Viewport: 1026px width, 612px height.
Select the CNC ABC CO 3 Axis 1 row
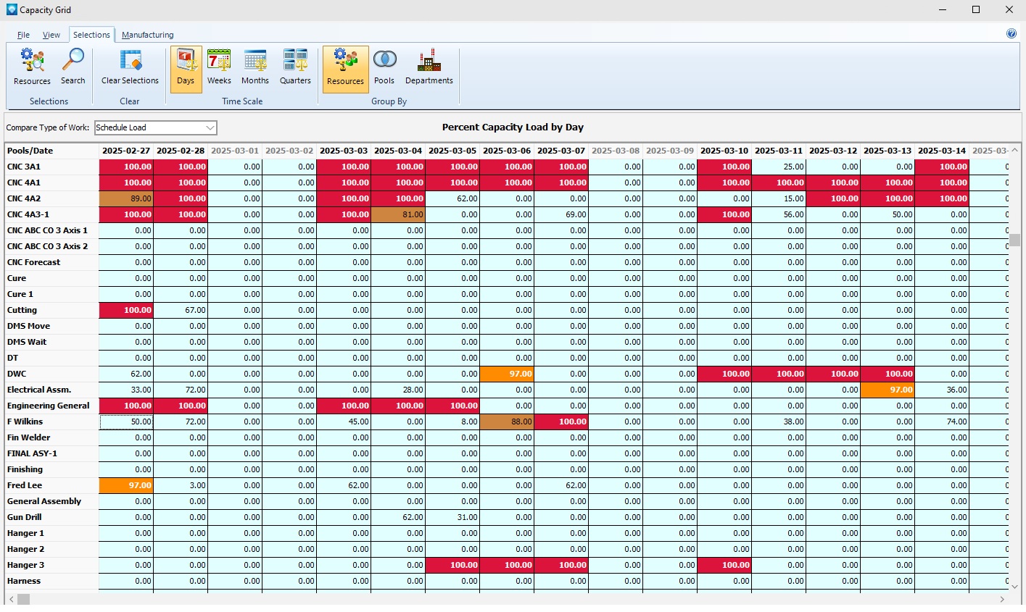coord(52,230)
